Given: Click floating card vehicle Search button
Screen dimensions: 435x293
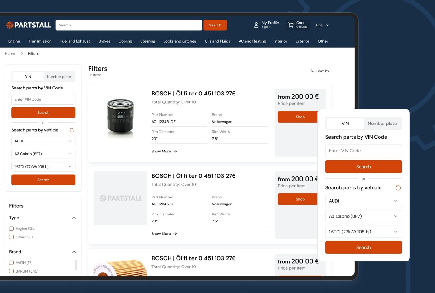Looking at the screenshot, I should (x=363, y=248).
